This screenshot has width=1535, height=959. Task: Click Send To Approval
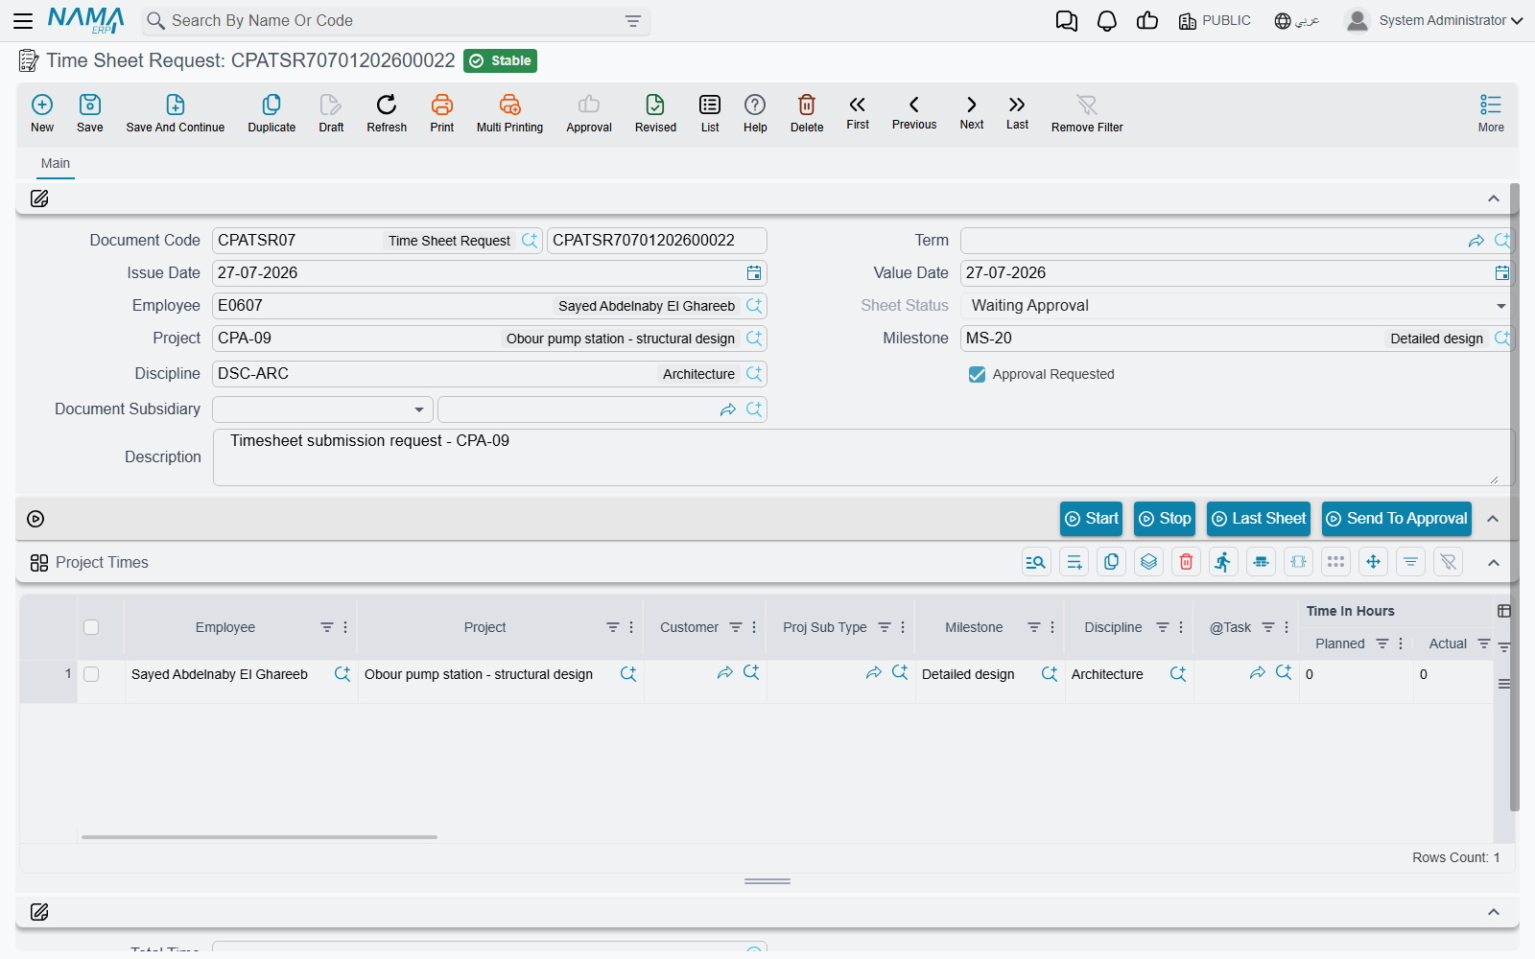point(1397,519)
